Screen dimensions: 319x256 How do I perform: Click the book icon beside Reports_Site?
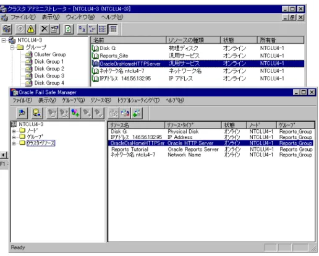point(95,56)
